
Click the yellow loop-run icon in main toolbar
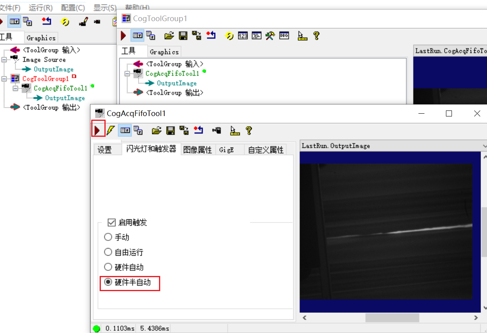pyautogui.click(x=65, y=22)
